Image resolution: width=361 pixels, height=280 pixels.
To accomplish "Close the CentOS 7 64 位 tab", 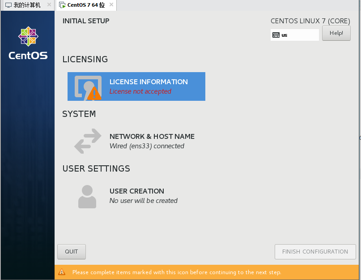I will [x=111, y=4].
